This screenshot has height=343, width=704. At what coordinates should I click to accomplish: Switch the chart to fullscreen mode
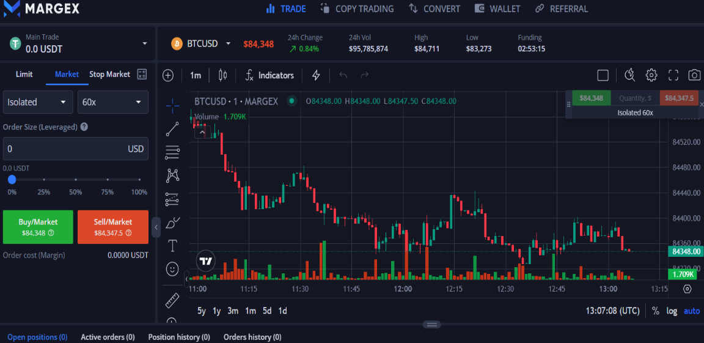(x=673, y=75)
